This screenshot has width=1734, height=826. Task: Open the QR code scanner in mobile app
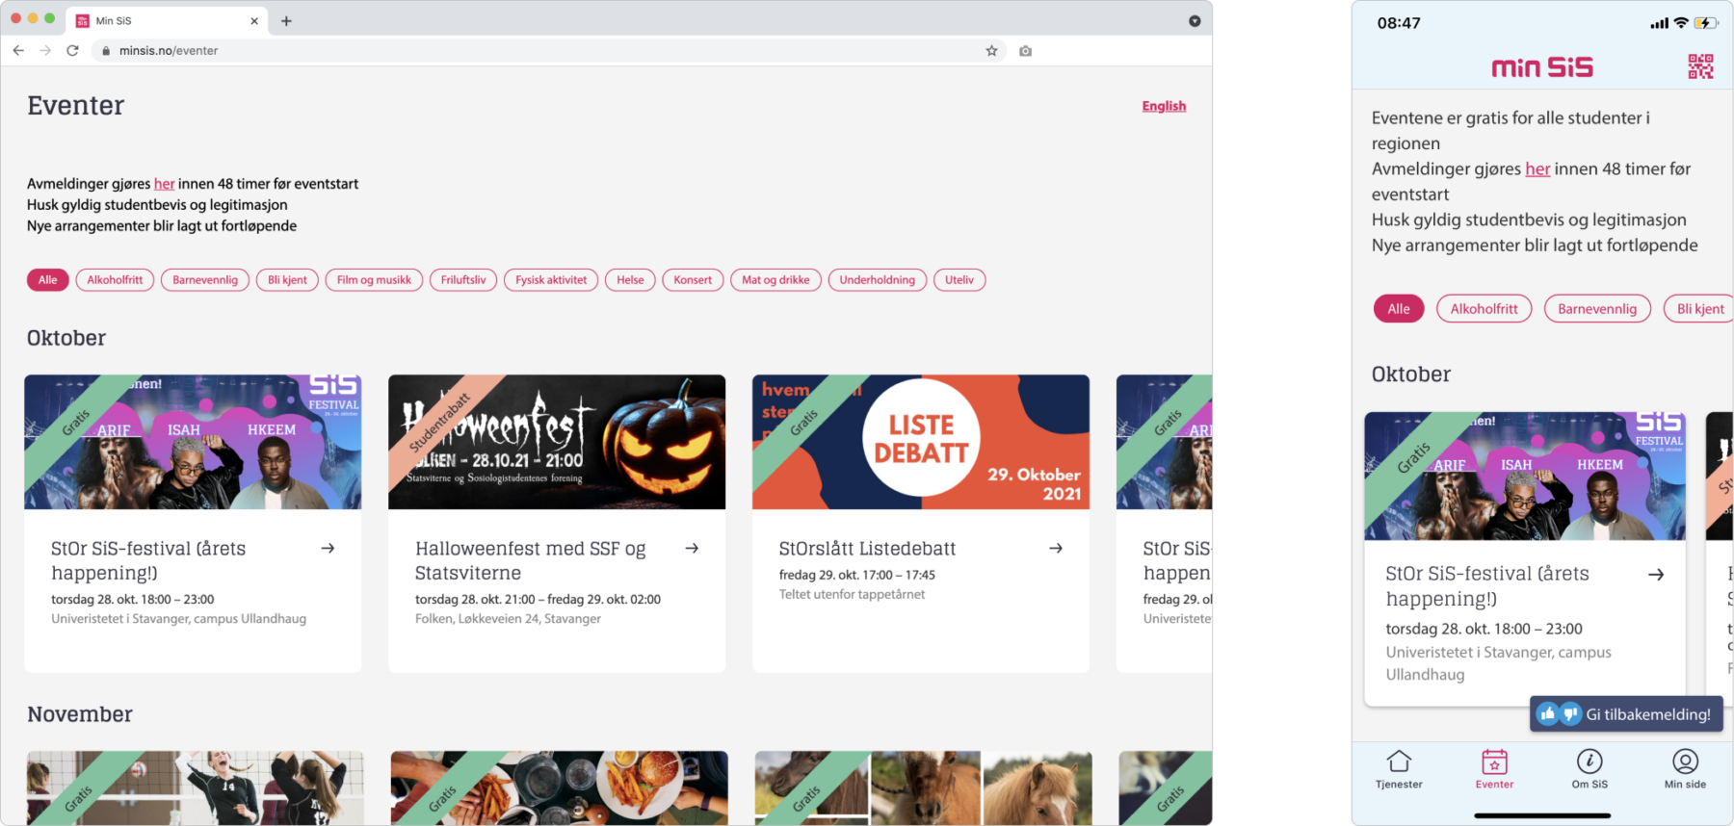(x=1700, y=66)
